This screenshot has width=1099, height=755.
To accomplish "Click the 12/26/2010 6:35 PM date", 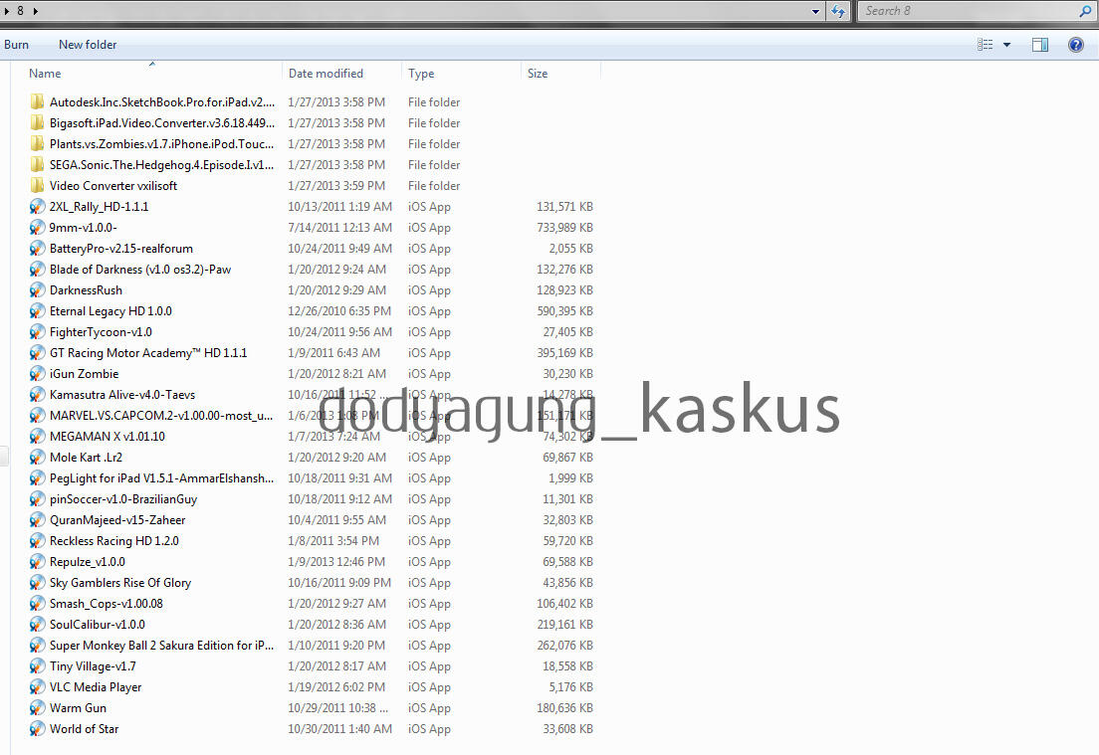I will pyautogui.click(x=339, y=311).
